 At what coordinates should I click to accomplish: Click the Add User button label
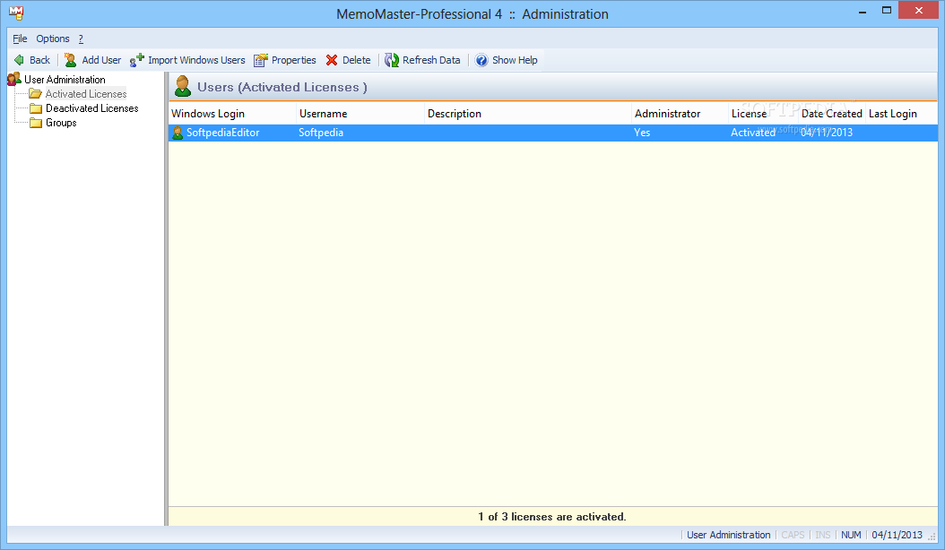(x=101, y=60)
